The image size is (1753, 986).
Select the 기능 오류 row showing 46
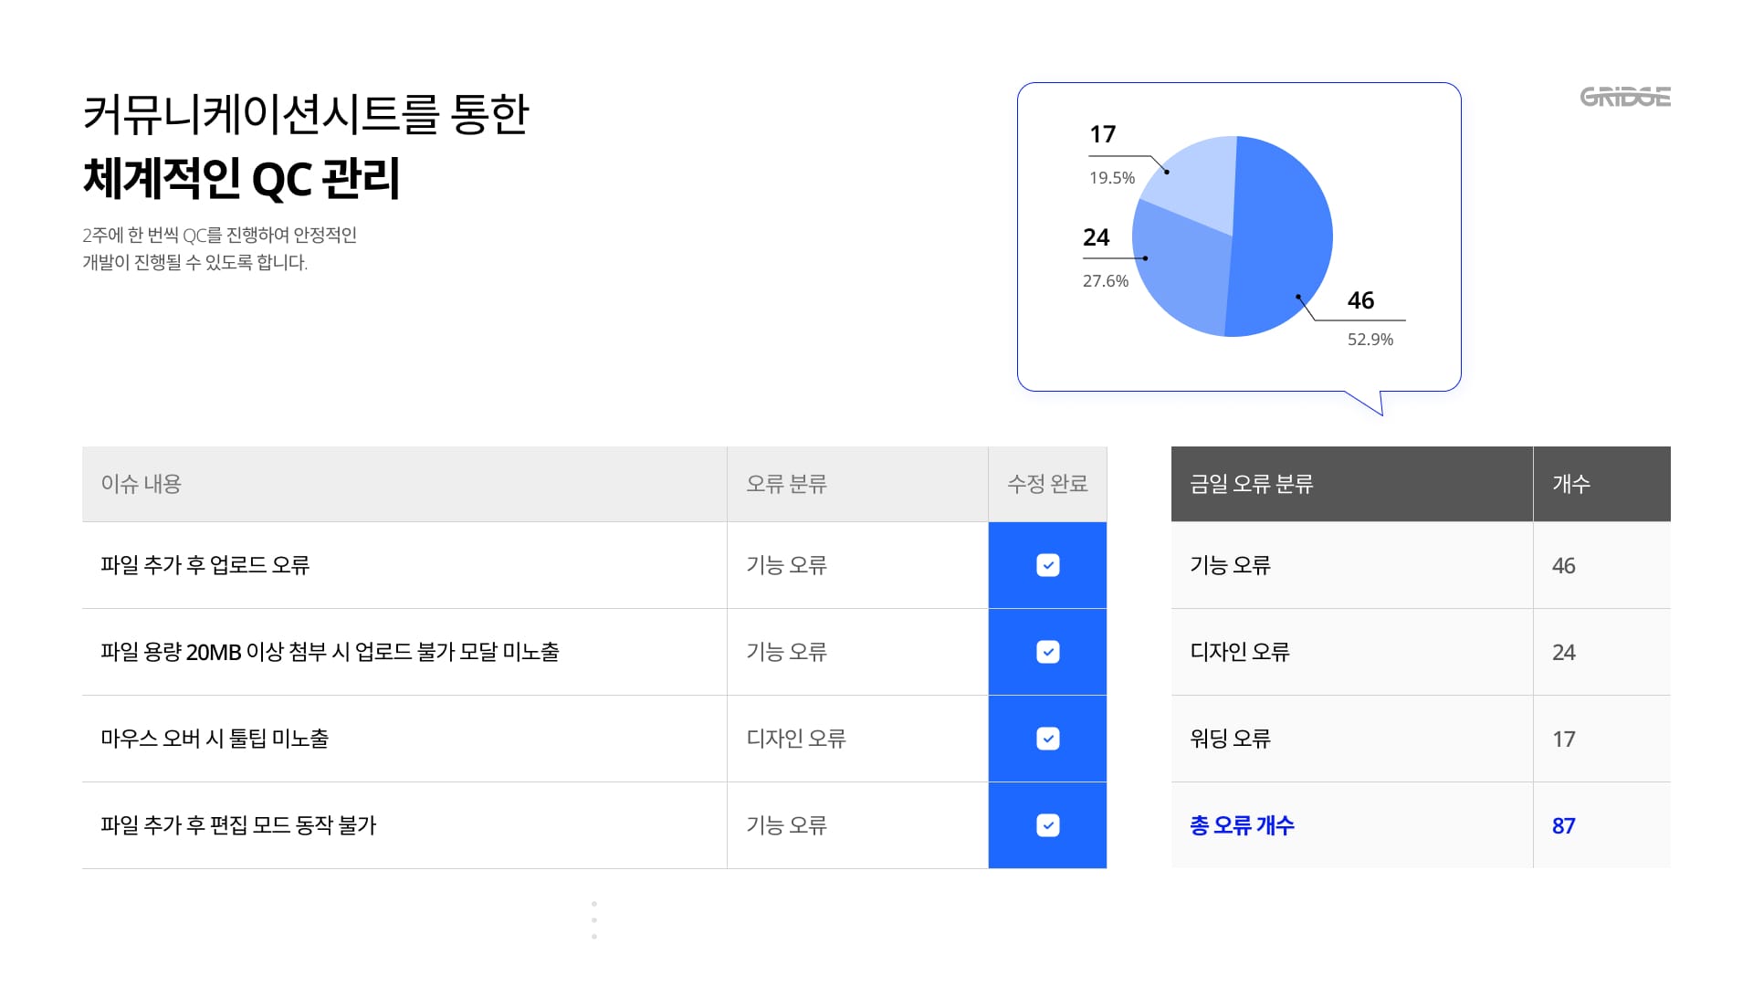(x=1351, y=565)
